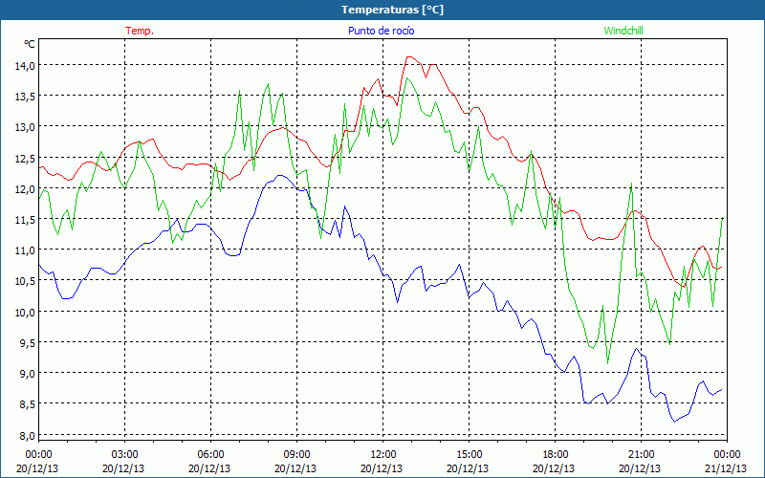Click the 11,5 y-axis value
Image resolution: width=765 pixels, height=478 pixels.
[25, 219]
